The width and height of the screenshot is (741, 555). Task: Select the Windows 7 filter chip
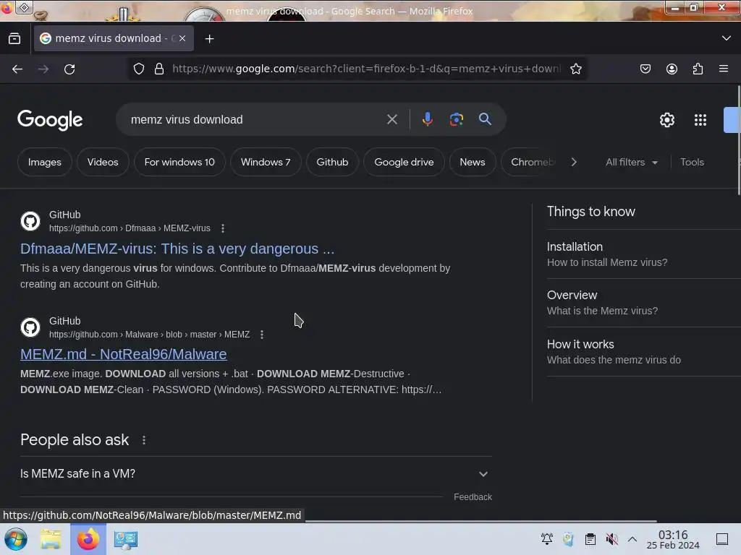[266, 162]
